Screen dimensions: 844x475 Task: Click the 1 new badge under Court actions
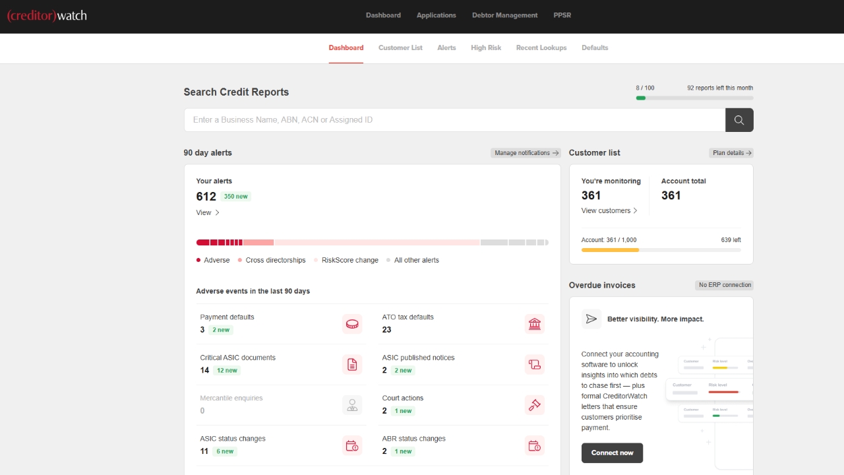[x=402, y=411]
